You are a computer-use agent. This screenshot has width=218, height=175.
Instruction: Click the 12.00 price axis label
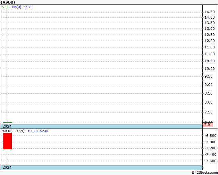click(x=210, y=41)
